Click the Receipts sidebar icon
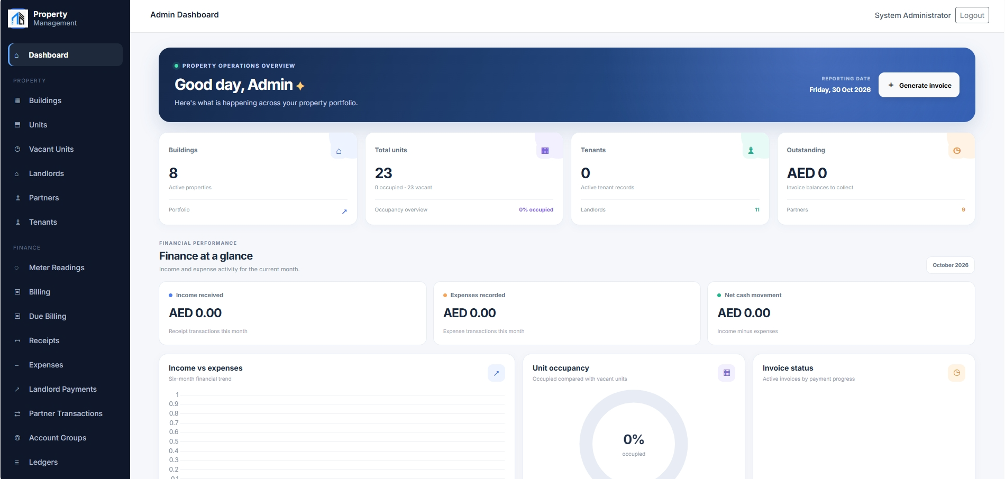Image resolution: width=1005 pixels, height=479 pixels. [17, 340]
